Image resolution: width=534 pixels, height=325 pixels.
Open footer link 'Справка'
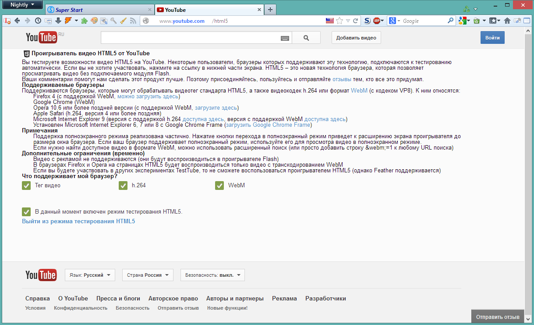click(38, 298)
